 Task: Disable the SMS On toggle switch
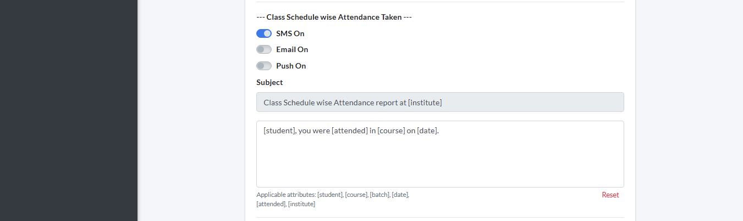264,33
